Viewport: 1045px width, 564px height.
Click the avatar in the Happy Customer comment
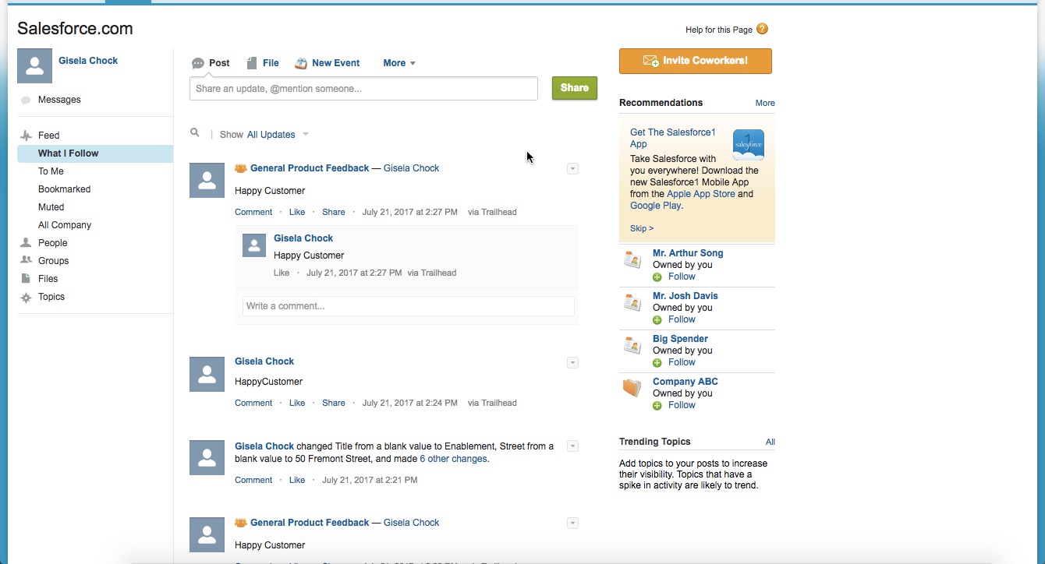click(254, 245)
